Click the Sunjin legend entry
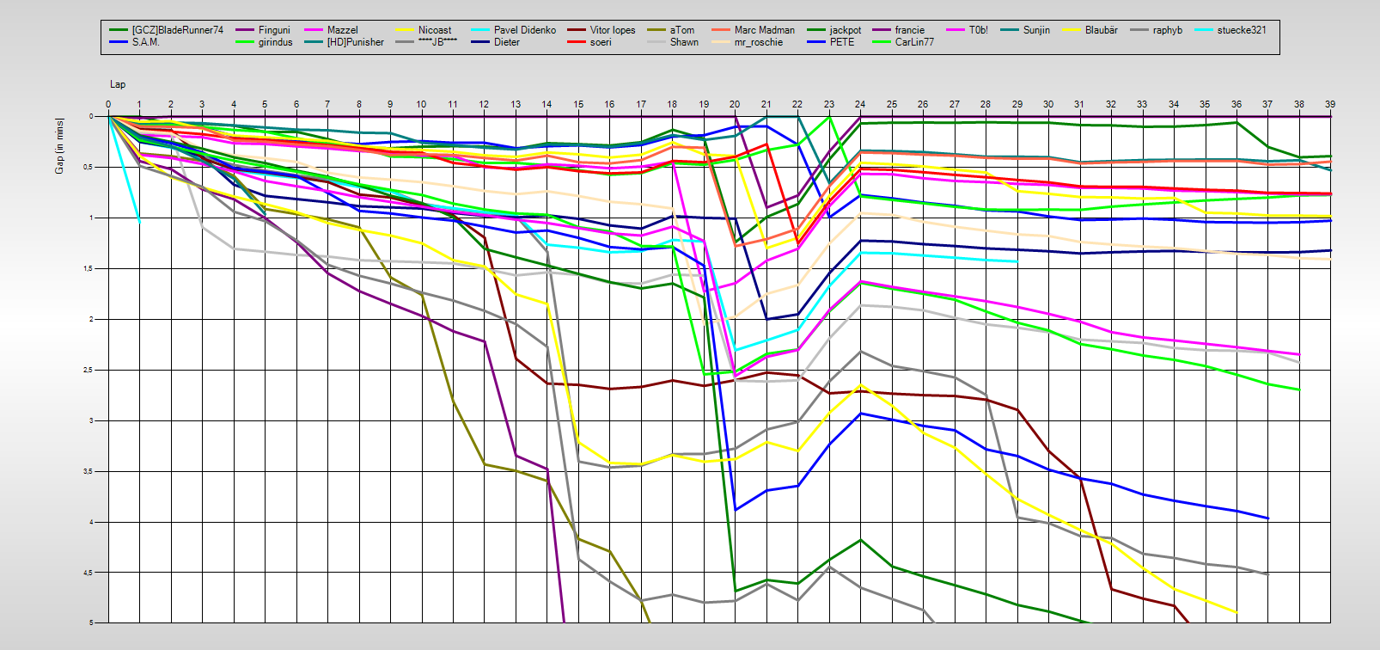 point(1036,30)
